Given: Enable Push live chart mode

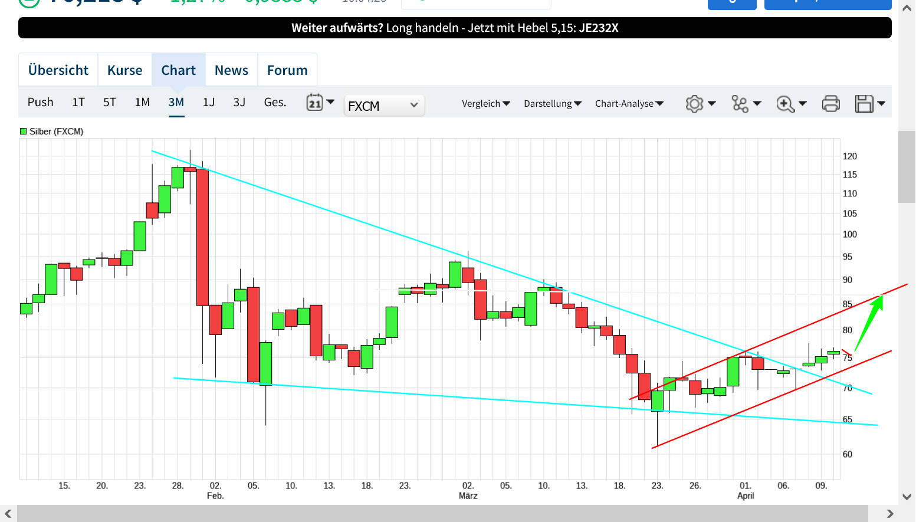Looking at the screenshot, I should point(40,103).
